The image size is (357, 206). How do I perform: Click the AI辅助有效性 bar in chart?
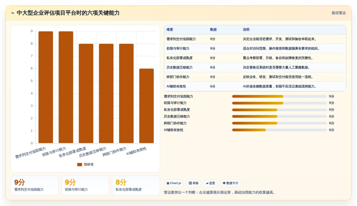tap(147, 106)
